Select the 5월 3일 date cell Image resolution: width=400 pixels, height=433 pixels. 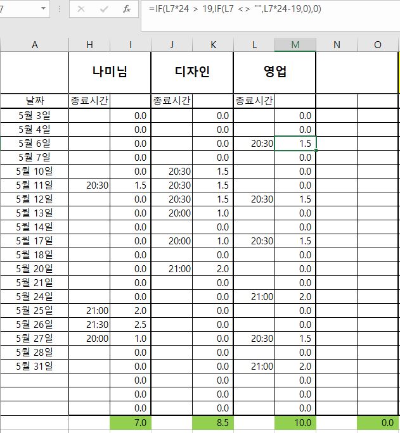(x=35, y=115)
